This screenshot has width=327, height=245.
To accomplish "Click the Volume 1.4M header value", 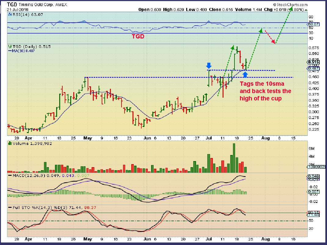I will click(x=248, y=9).
